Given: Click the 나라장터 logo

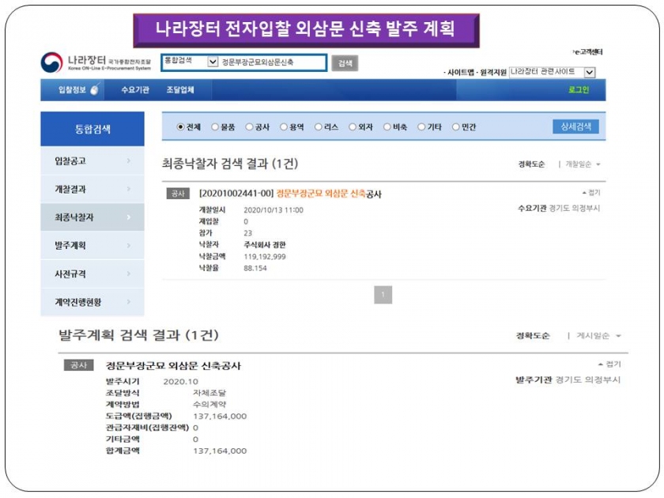Looking at the screenshot, I should click(96, 62).
